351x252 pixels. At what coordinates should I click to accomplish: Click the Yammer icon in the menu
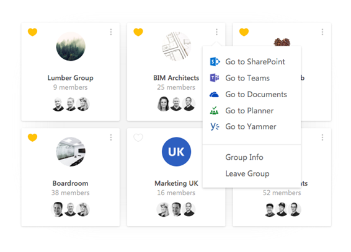(215, 126)
